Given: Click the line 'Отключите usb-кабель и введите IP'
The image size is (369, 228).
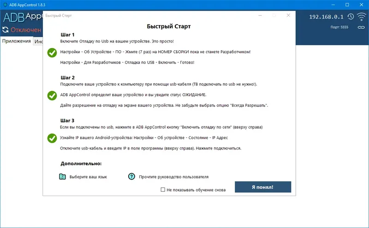Looking at the screenshot, I should 151,148.
